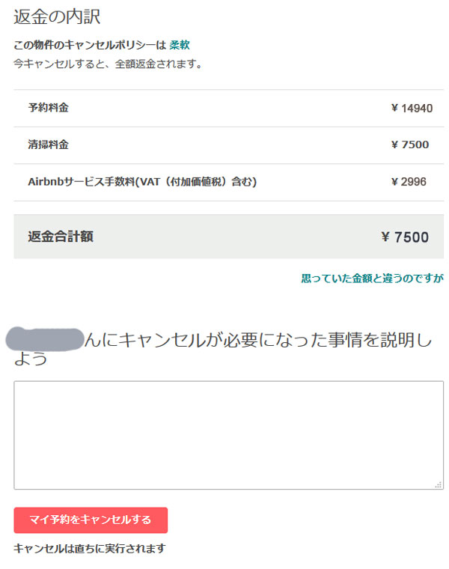The width and height of the screenshot is (449, 569).
Task: Click the total refund amount in the 返金合計額 row
Action: click(405, 237)
